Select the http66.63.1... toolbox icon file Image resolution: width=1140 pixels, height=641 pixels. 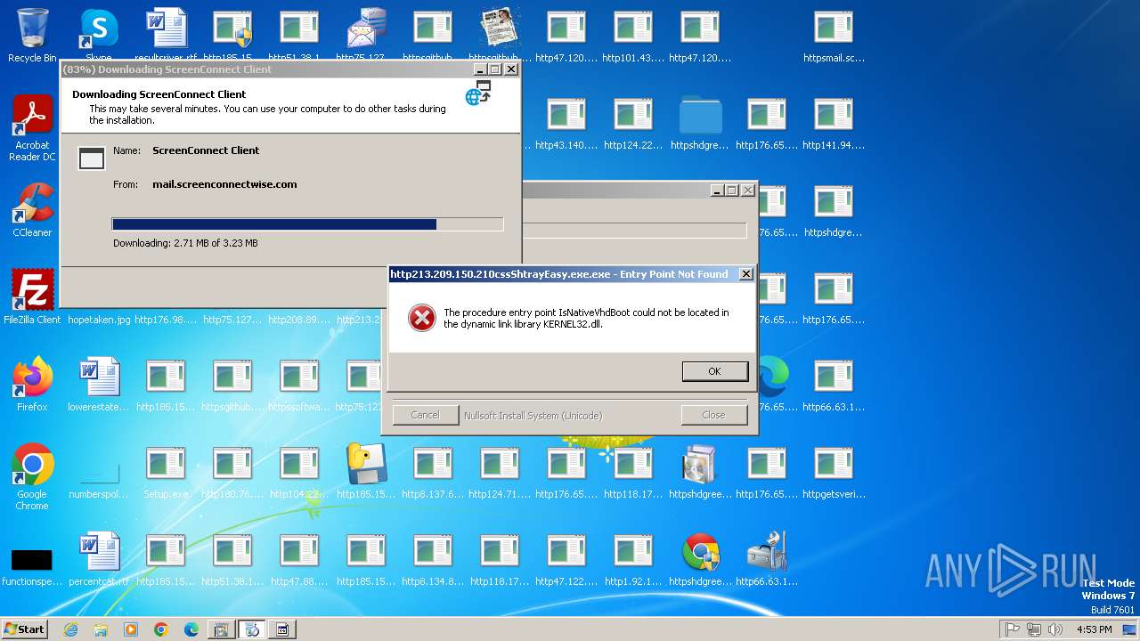767,559
